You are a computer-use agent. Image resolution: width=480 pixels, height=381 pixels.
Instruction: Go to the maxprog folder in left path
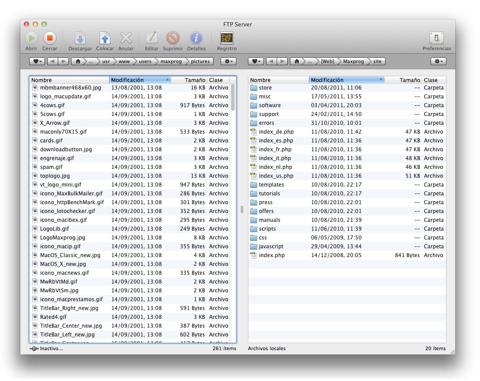pyautogui.click(x=171, y=61)
